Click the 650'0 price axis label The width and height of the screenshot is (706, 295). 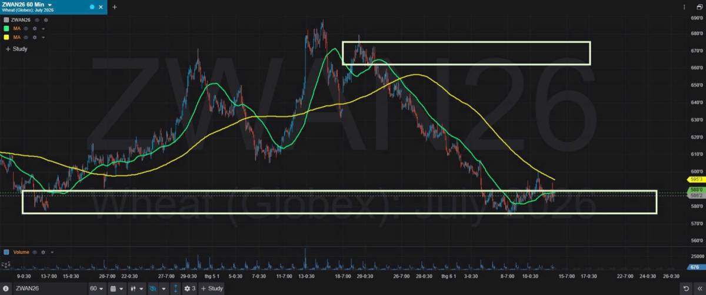coord(698,85)
